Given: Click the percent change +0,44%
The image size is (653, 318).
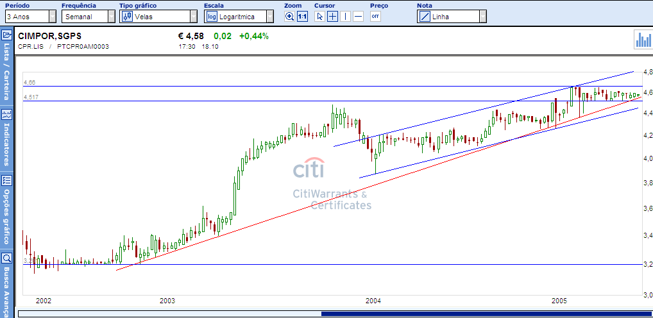Looking at the screenshot, I should (x=254, y=36).
